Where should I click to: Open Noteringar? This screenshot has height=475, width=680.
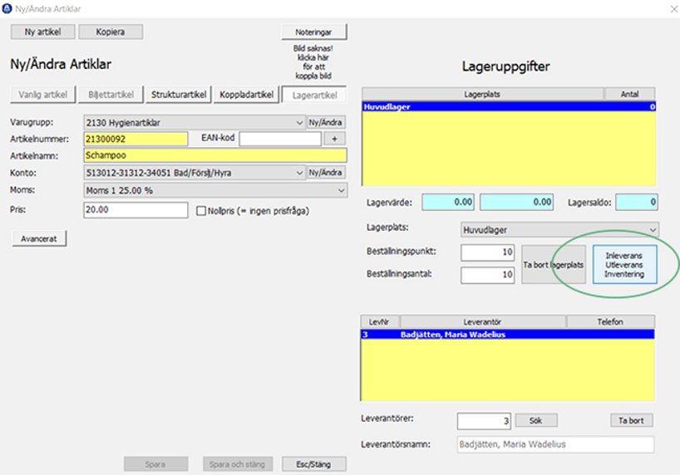click(x=313, y=32)
